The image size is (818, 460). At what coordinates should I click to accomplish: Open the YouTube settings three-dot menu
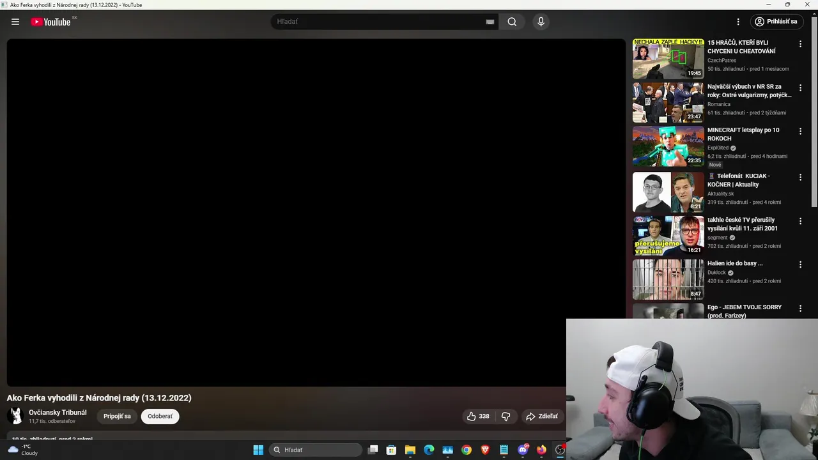(x=738, y=22)
